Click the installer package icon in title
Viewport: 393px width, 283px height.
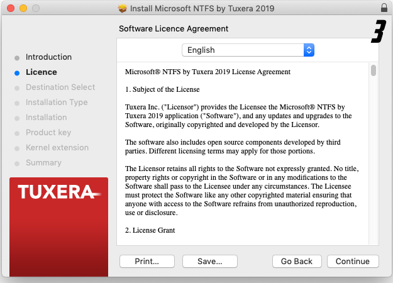pyautogui.click(x=123, y=9)
